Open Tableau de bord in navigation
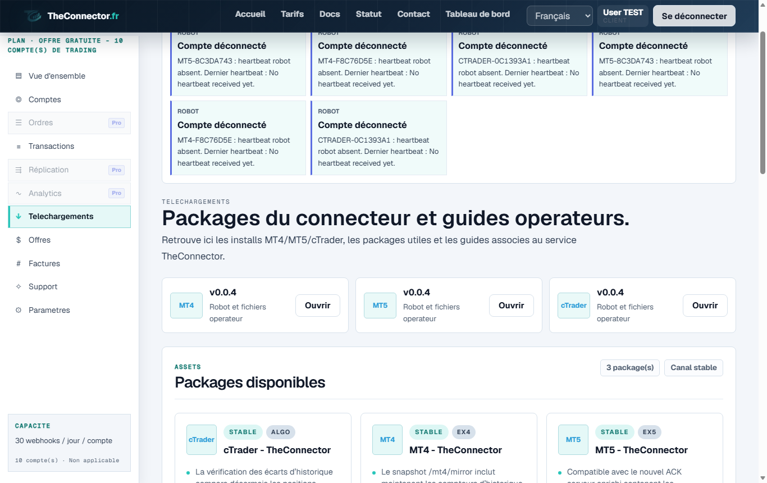This screenshot has height=483, width=767. [478, 14]
